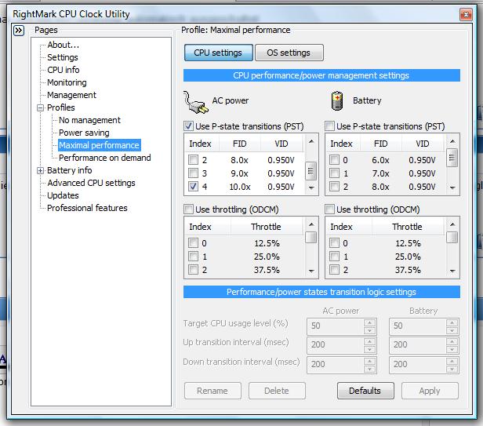Open the Updates page
The height and width of the screenshot is (426, 483).
point(63,195)
